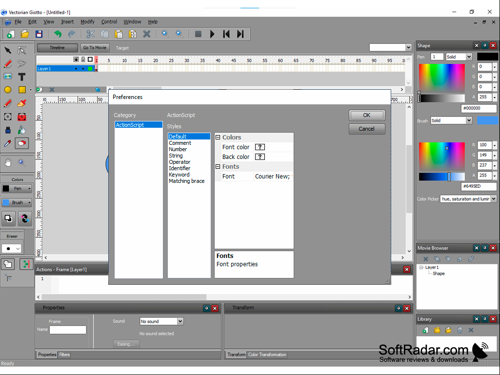500x375 pixels.
Task: Click the brush luminance slider handle
Action: click(x=449, y=177)
